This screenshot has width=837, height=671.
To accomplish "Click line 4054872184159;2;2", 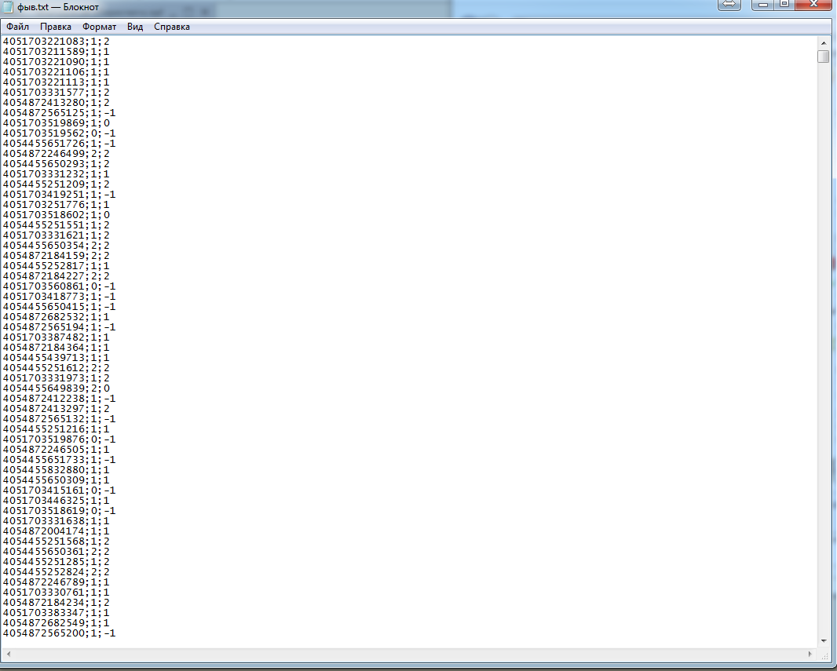I will pyautogui.click(x=56, y=256).
